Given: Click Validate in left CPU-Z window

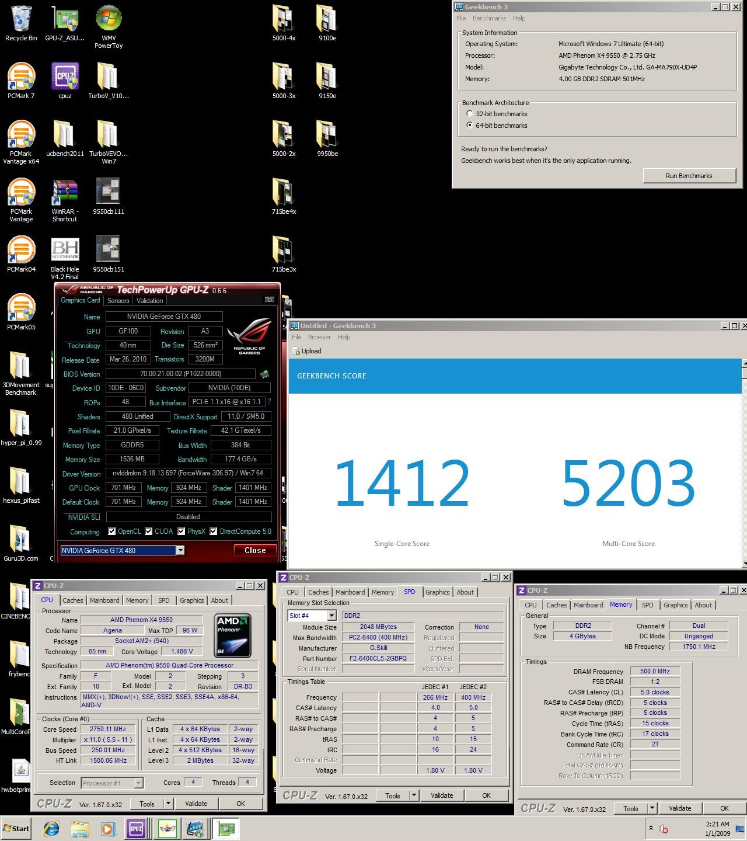Looking at the screenshot, I should 196,804.
